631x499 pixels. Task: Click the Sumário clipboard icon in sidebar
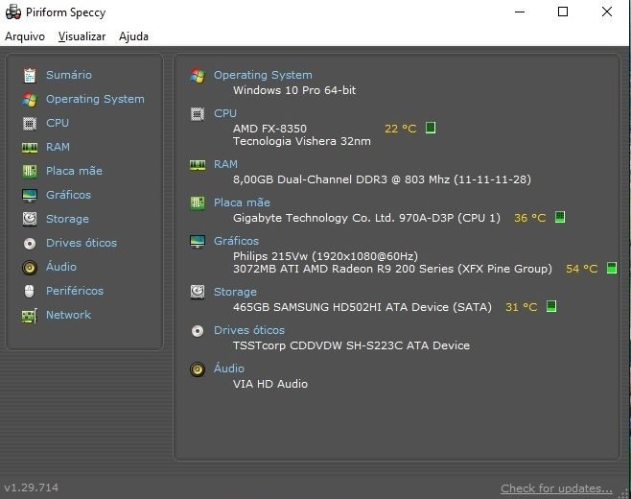30,75
